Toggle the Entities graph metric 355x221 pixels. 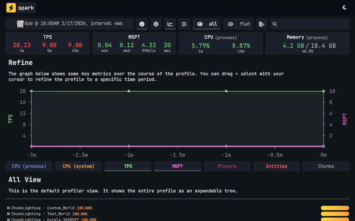coord(277,166)
